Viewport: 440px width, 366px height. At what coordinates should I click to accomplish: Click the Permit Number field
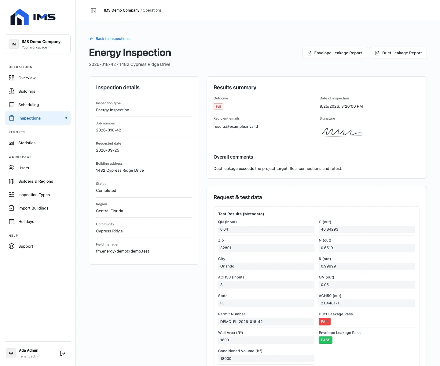pos(266,322)
